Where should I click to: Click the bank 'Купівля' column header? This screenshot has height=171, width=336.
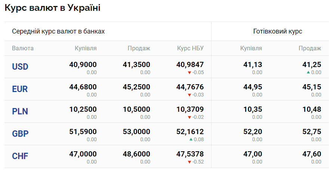86,48
